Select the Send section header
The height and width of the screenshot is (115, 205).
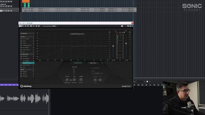click(27, 70)
